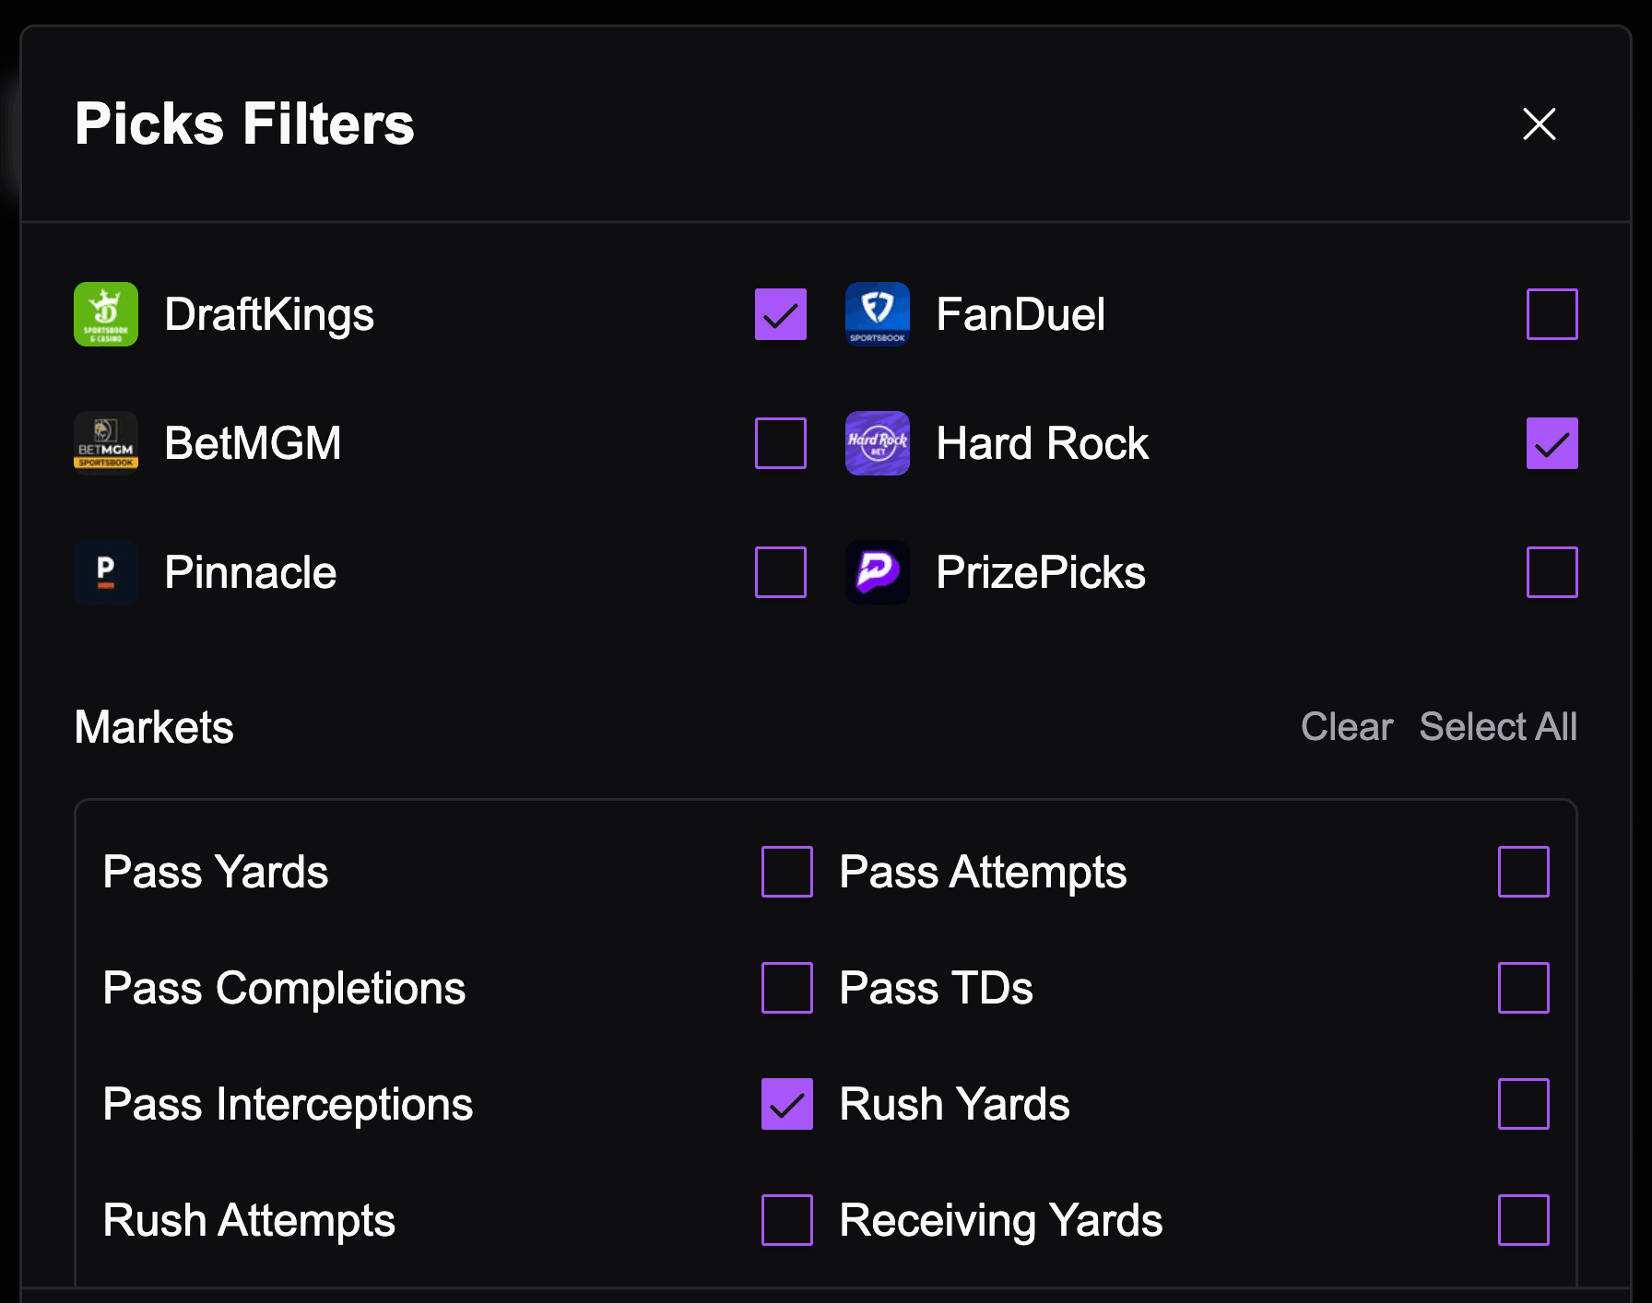
Task: Disable the Hard Rock checkbox
Action: pyautogui.click(x=1552, y=443)
